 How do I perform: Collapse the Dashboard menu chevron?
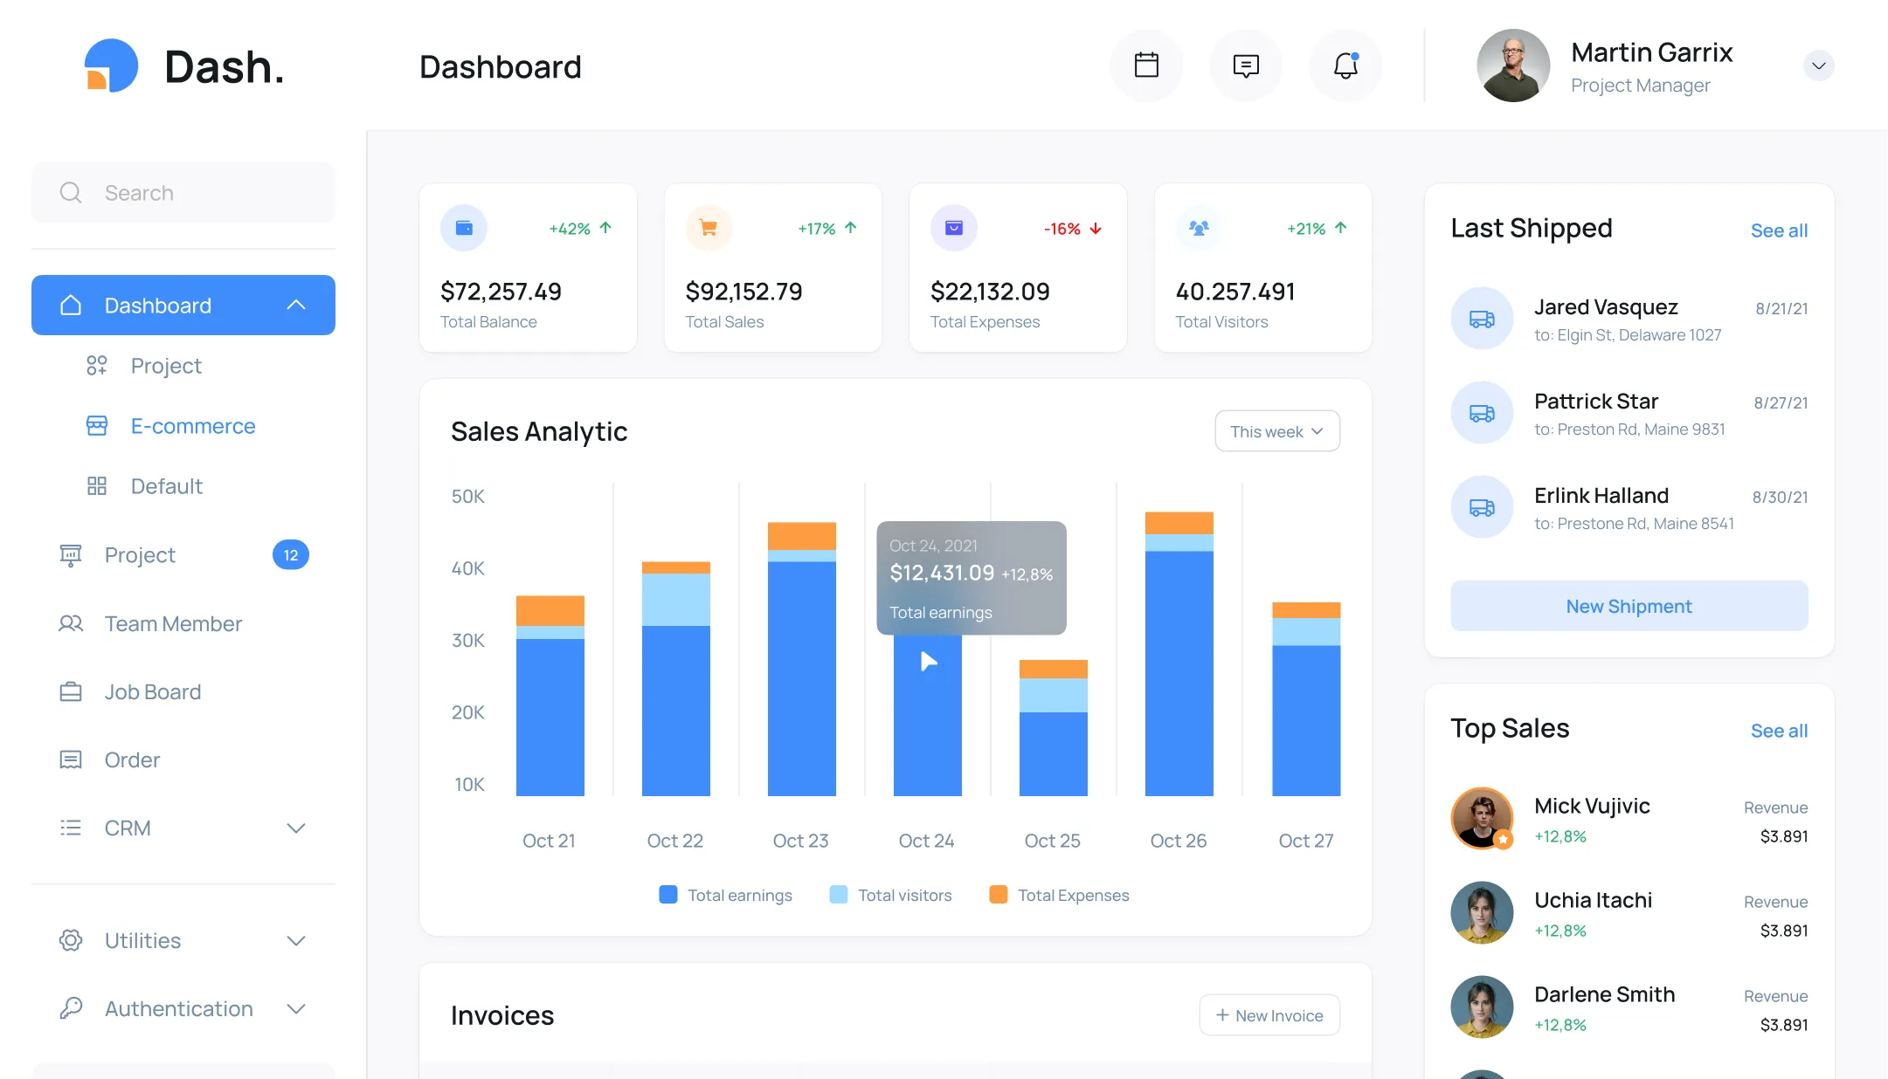(296, 305)
